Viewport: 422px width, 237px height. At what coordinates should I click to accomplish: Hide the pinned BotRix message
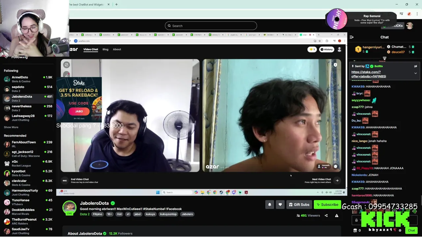pyautogui.click(x=415, y=66)
